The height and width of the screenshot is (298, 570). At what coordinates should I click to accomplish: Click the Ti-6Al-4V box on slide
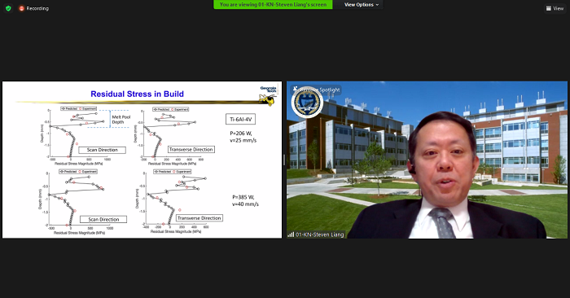(241, 119)
